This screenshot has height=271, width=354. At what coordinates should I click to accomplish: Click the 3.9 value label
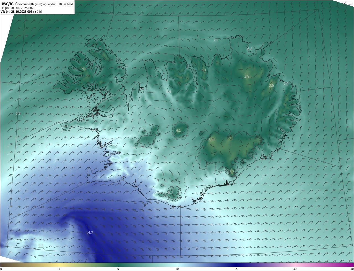(x=247, y=76)
